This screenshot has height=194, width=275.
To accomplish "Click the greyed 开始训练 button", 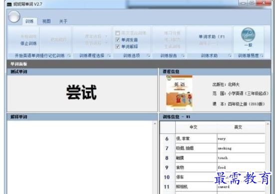I will (x=28, y=36).
